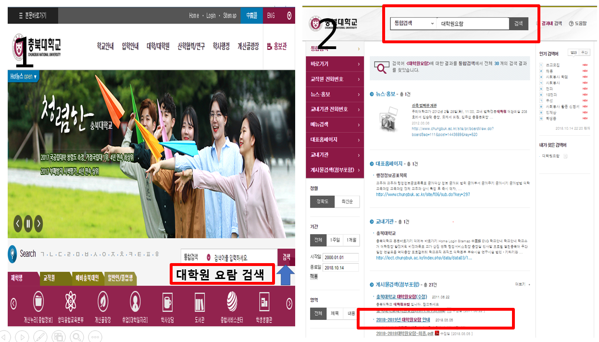Open the 도움말 help icon

pos(571,23)
